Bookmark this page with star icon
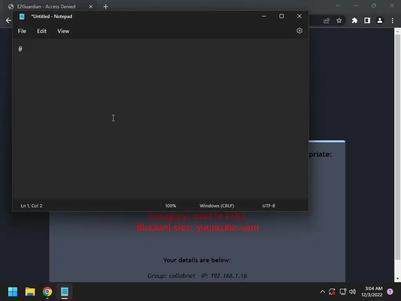The image size is (401, 301). click(339, 20)
